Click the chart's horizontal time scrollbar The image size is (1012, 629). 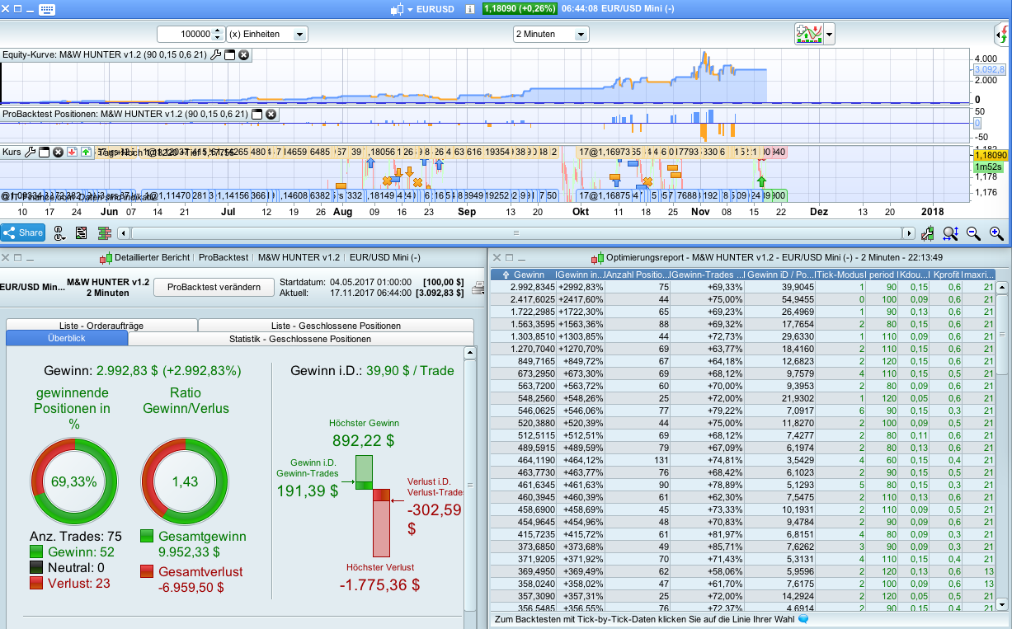515,233
